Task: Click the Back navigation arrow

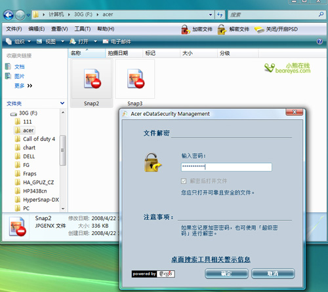Action: pyautogui.click(x=9, y=15)
